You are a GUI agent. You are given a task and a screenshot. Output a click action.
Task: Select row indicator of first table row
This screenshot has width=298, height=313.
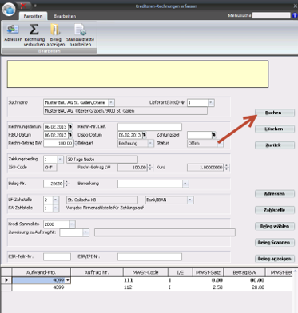pyautogui.click(x=6, y=280)
